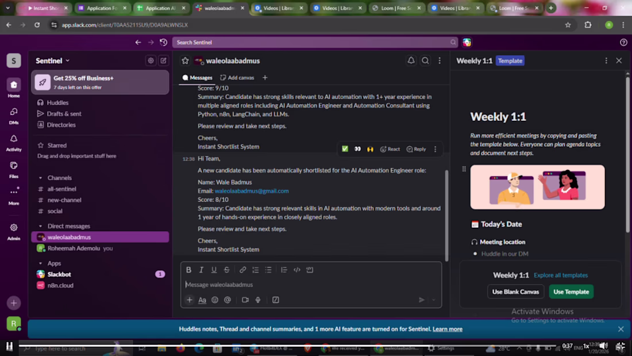Star the waleolaabadmus conversation
The width and height of the screenshot is (632, 356).
tap(185, 60)
